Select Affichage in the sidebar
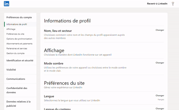Viewport: 179px width, 110px height. [x=11, y=29]
